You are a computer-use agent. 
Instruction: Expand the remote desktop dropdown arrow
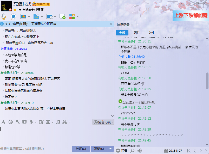(x=55, y=17)
